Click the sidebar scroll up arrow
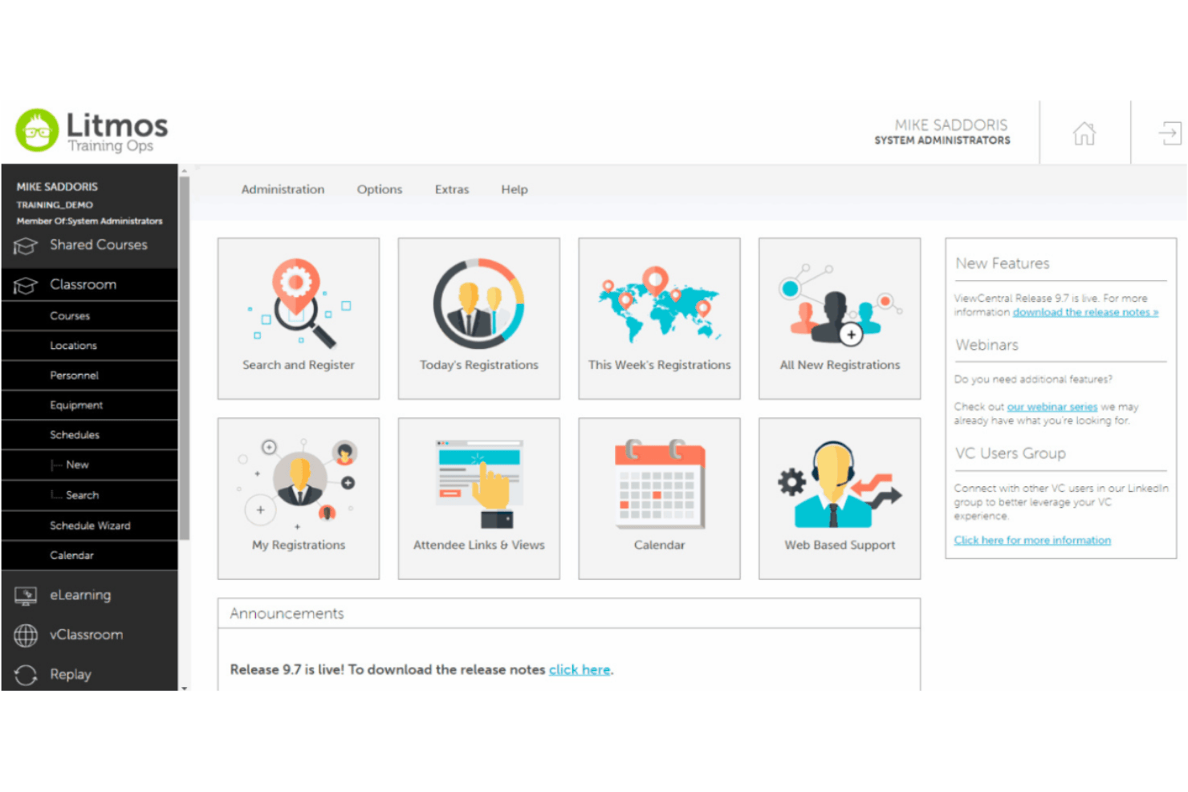 coord(185,171)
